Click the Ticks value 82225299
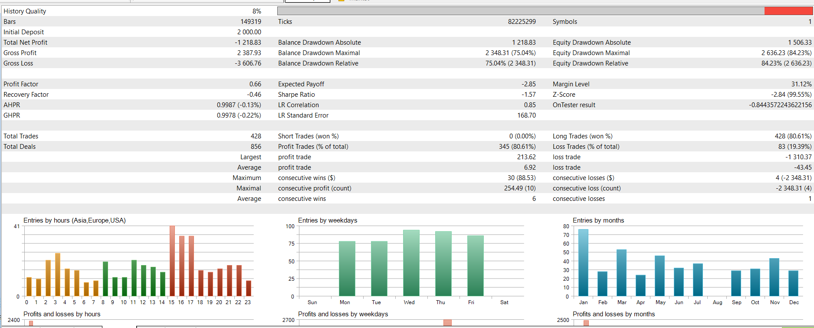 click(x=522, y=22)
